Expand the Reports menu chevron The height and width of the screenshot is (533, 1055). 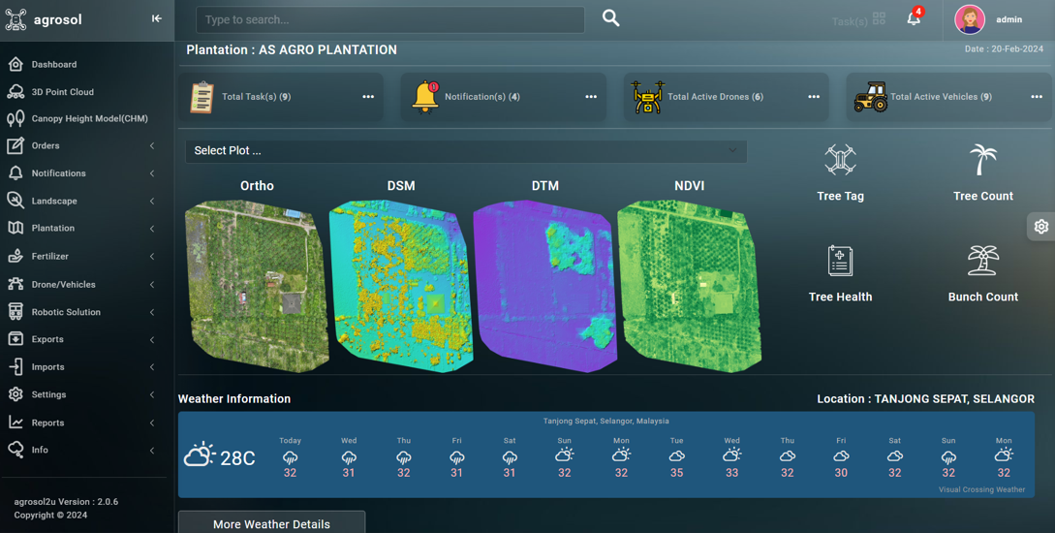coord(152,423)
